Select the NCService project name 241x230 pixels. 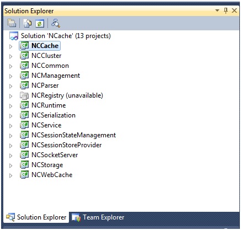tap(46, 125)
